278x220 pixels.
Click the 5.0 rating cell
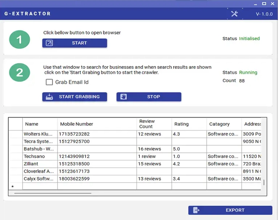[x=189, y=149]
